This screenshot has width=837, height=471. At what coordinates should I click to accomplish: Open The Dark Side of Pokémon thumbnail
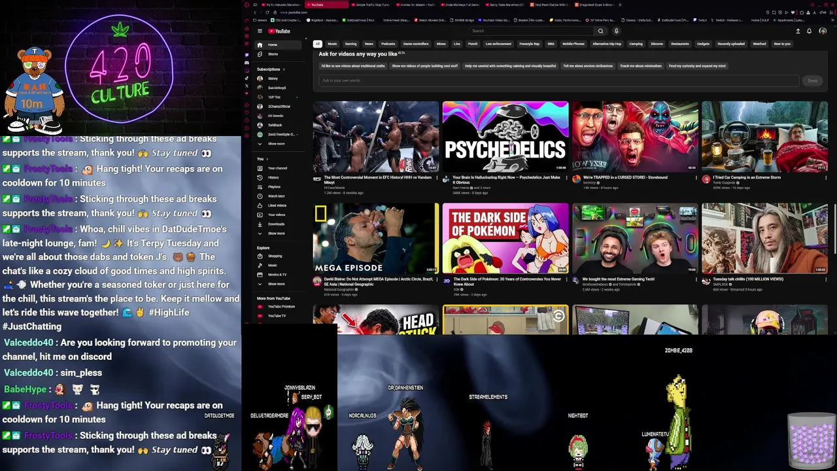click(505, 238)
